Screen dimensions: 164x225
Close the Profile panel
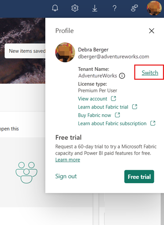152,31
